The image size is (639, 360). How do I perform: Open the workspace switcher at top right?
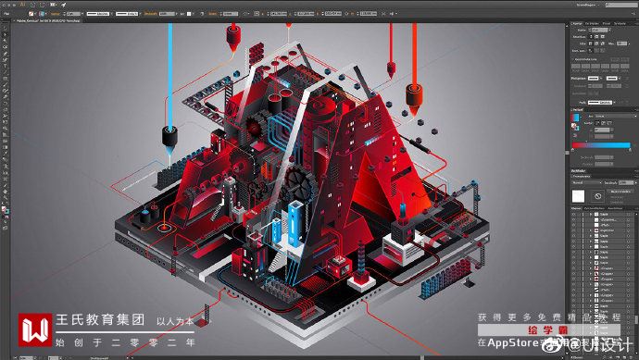pos(588,5)
